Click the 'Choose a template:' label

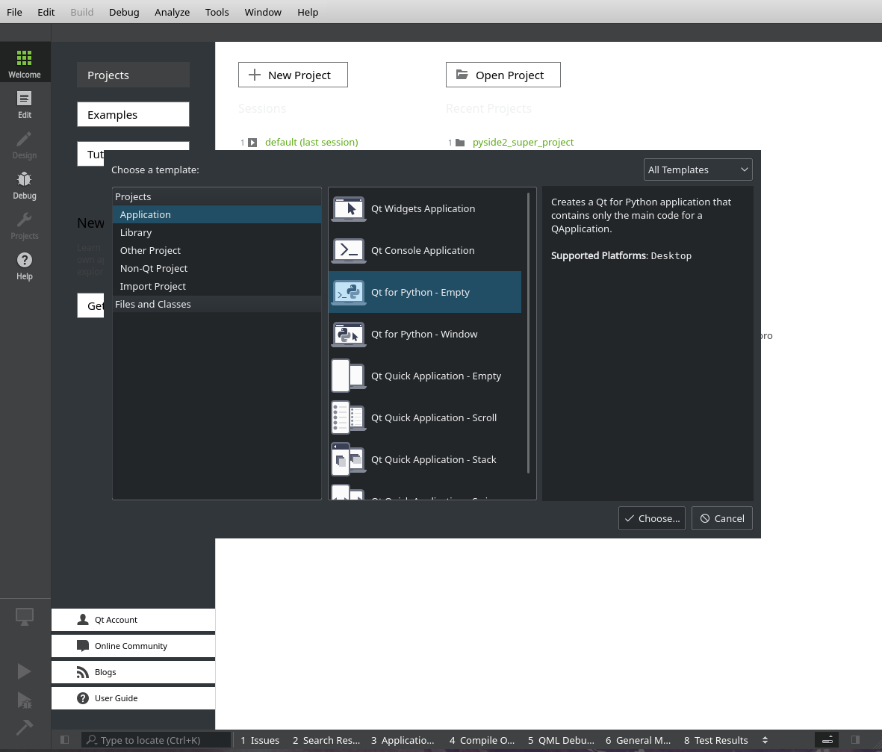click(x=155, y=170)
